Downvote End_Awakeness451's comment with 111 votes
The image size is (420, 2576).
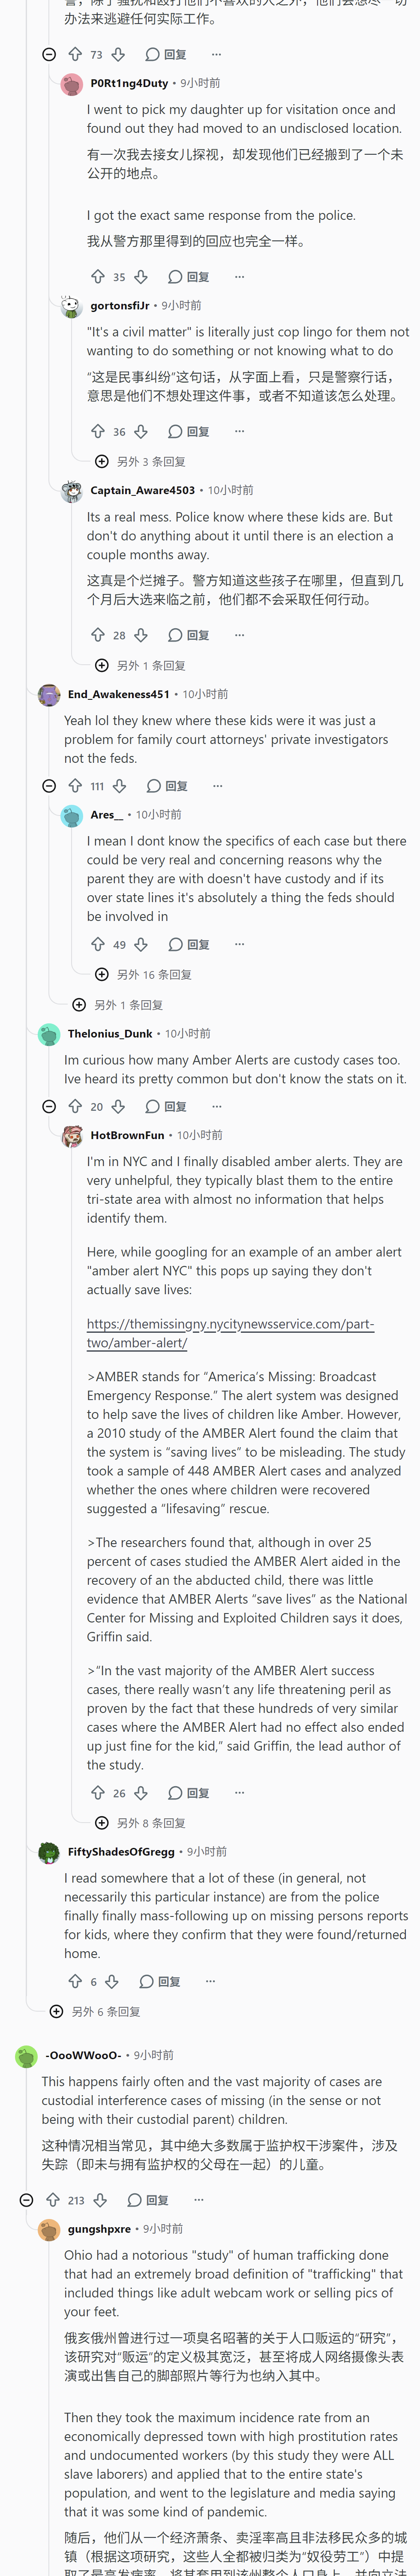coord(119,786)
